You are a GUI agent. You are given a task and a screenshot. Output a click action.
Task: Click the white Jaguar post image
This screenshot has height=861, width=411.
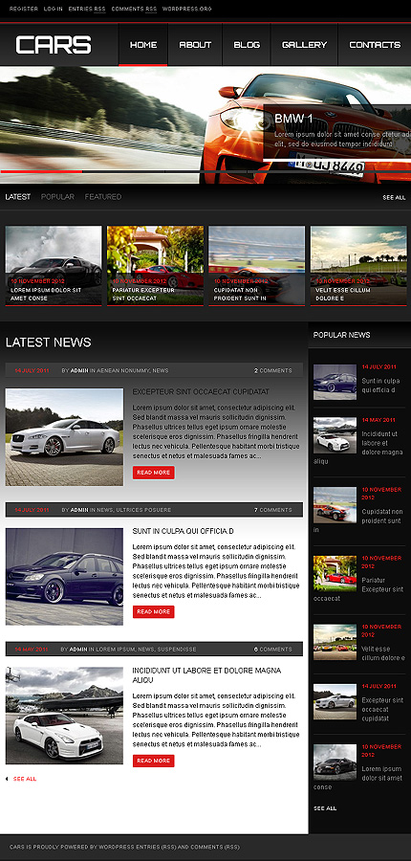64,437
